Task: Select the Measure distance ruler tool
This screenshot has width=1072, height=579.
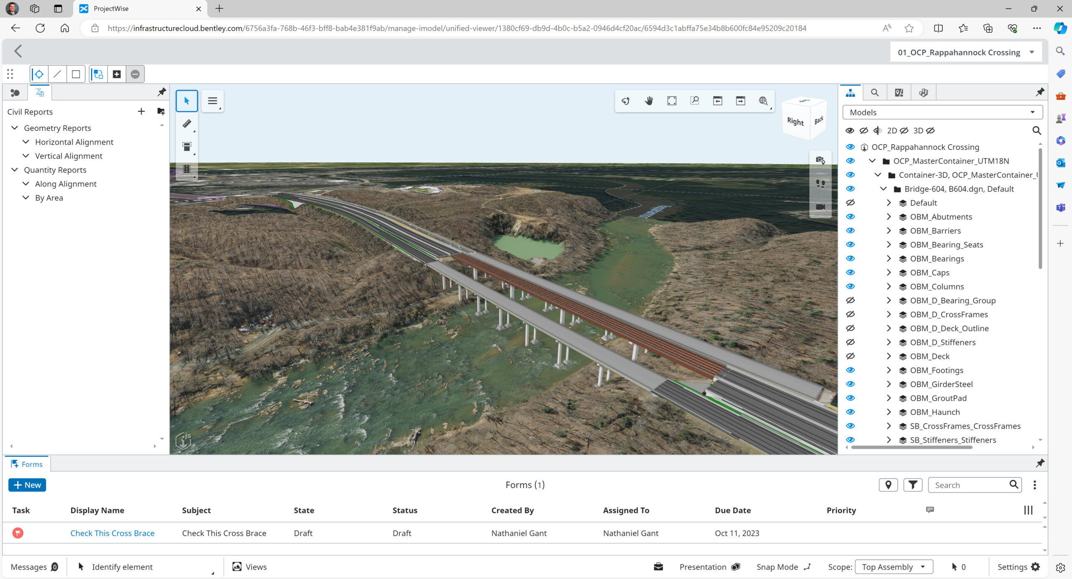Action: (187, 124)
